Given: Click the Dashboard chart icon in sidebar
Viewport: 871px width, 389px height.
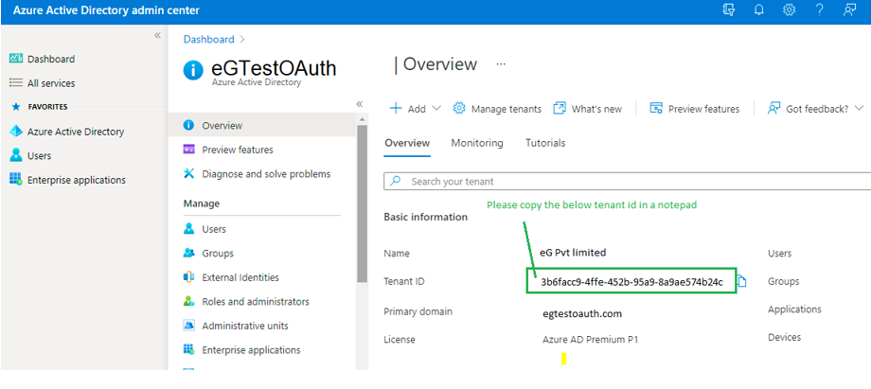Looking at the screenshot, I should [x=16, y=59].
